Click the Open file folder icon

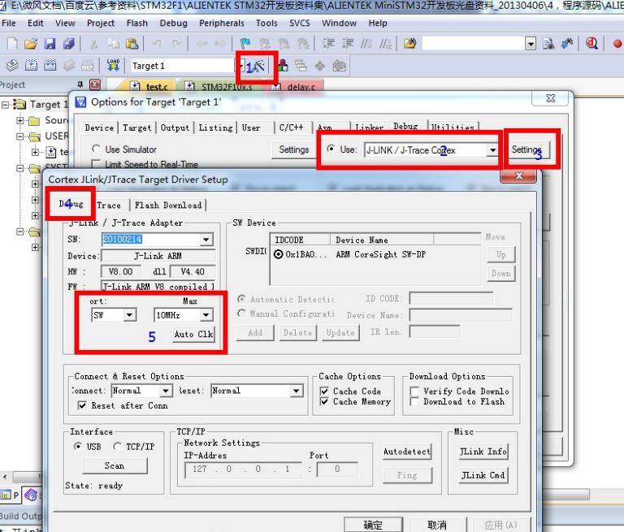click(x=31, y=43)
